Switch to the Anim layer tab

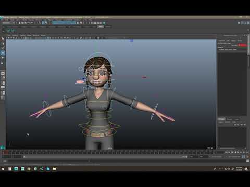237,119
